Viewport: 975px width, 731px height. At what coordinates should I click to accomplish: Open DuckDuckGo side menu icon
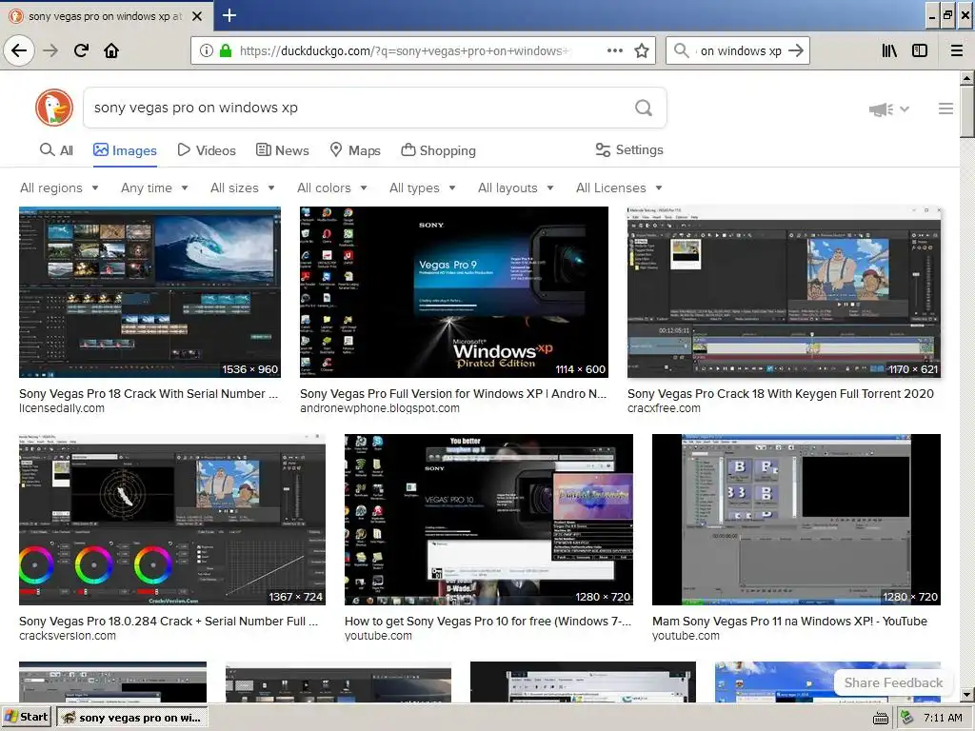click(945, 109)
